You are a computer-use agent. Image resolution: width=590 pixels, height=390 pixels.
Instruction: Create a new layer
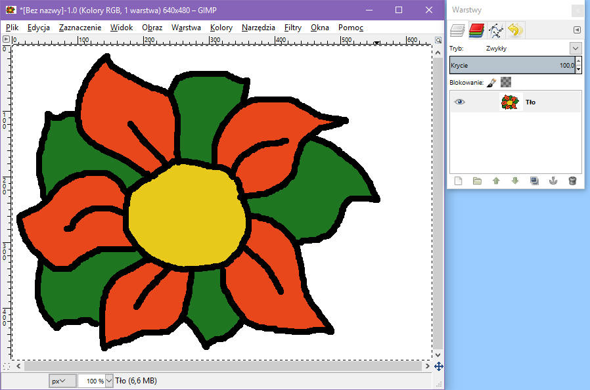pyautogui.click(x=459, y=181)
